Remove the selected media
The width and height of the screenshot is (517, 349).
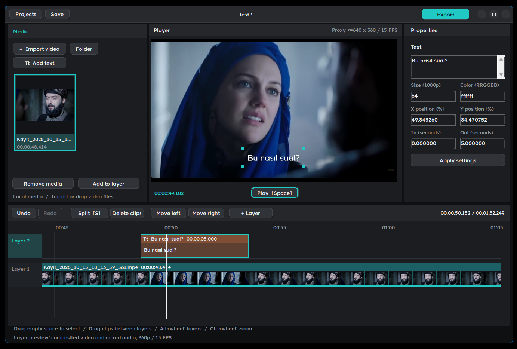pos(43,184)
